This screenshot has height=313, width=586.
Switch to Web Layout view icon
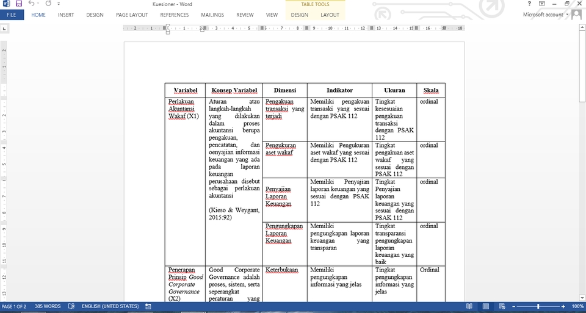[502, 306]
